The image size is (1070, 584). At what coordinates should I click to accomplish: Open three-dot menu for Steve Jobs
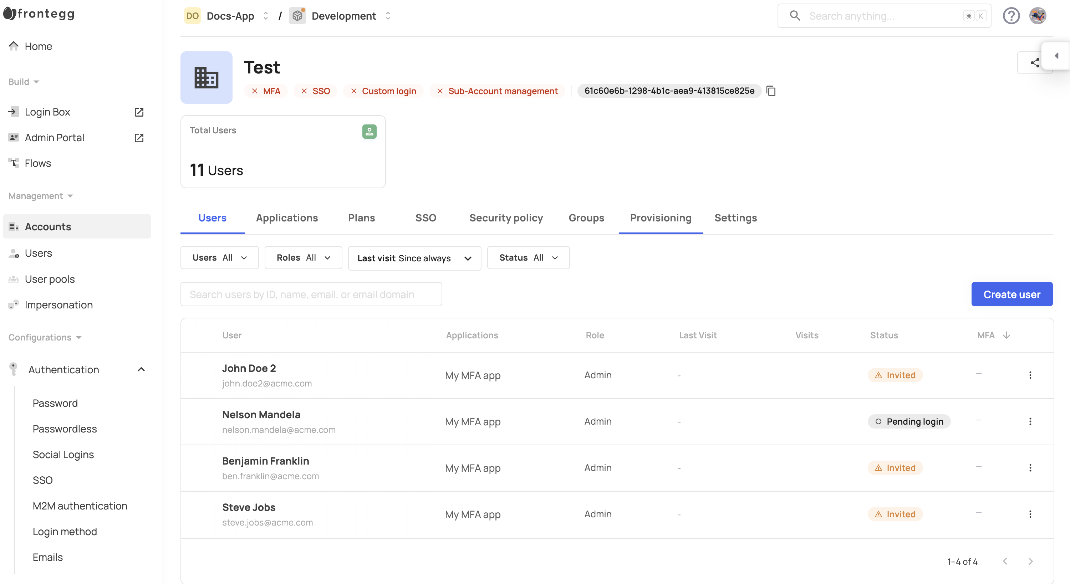pos(1030,514)
